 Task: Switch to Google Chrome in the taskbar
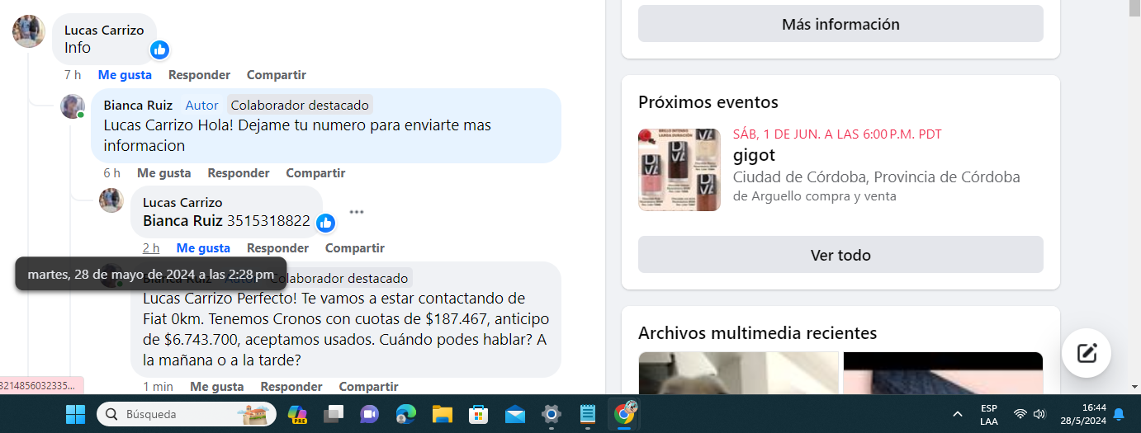625,413
